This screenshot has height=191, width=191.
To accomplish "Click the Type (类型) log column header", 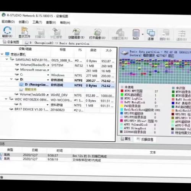I will point(10,150).
